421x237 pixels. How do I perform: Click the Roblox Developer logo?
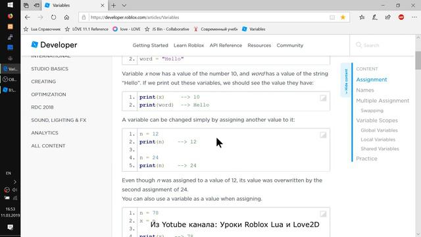click(x=54, y=45)
